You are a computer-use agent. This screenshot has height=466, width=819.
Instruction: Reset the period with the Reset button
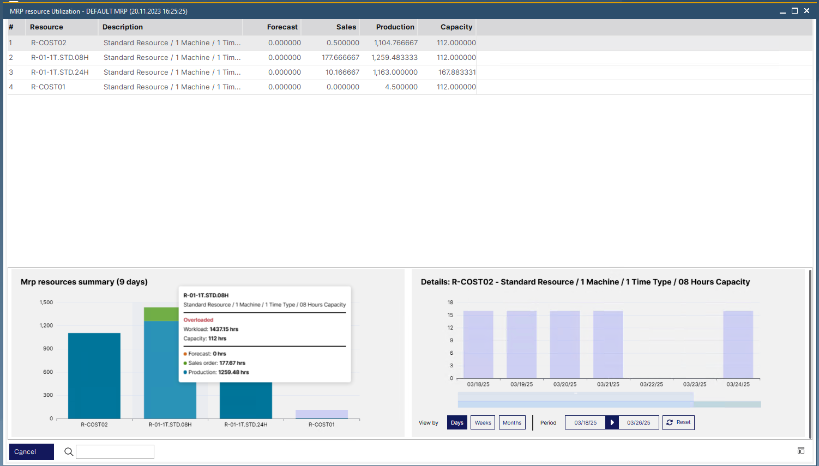pyautogui.click(x=678, y=422)
